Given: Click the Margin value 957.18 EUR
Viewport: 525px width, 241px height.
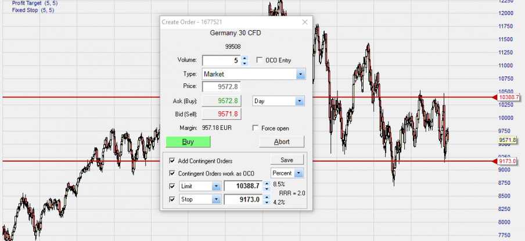Looking at the screenshot, I should (216, 127).
